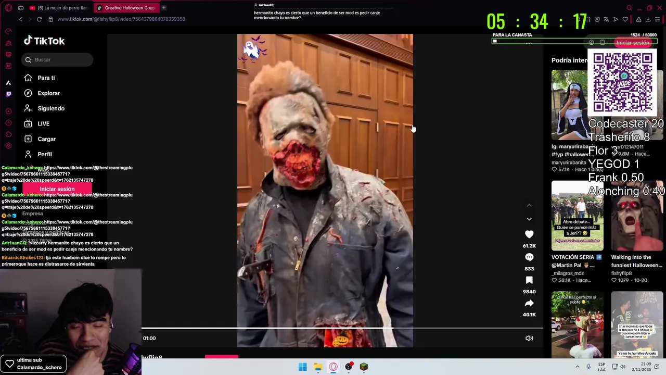
Task: Open the translate page icon
Action: click(606, 19)
